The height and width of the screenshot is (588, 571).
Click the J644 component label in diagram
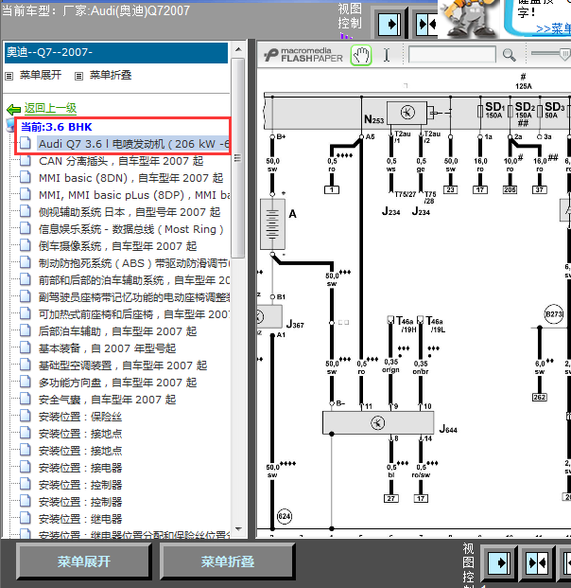point(448,429)
